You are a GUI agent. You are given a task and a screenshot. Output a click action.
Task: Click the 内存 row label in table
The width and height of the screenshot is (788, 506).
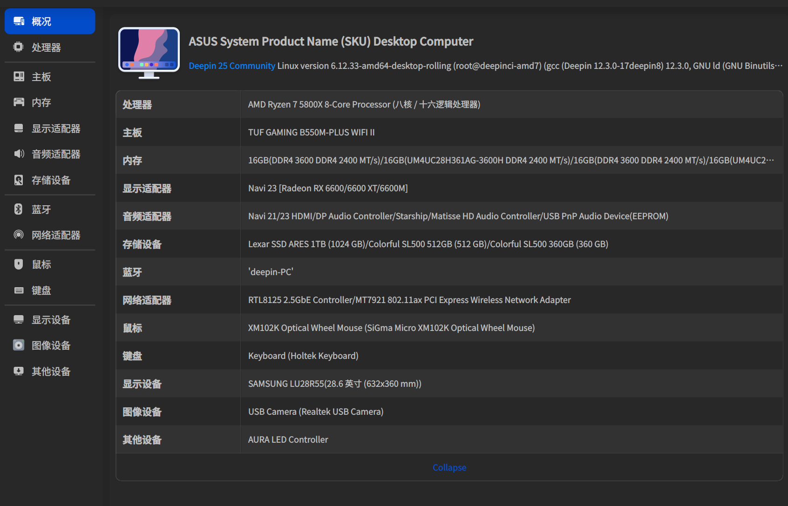pyautogui.click(x=132, y=161)
